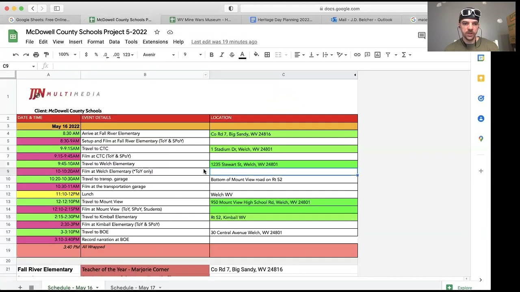Decrease decimal places icon
The width and height of the screenshot is (520, 292).
point(106,55)
